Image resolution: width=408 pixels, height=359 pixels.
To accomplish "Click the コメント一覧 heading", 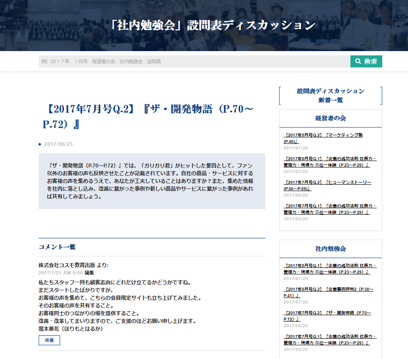I will [x=57, y=247].
